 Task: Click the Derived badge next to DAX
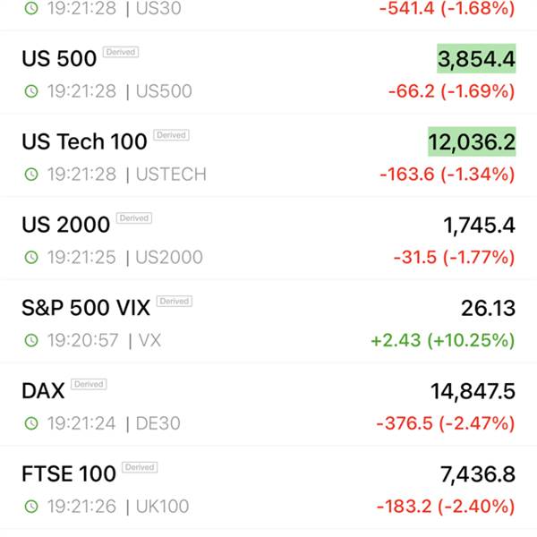point(89,384)
